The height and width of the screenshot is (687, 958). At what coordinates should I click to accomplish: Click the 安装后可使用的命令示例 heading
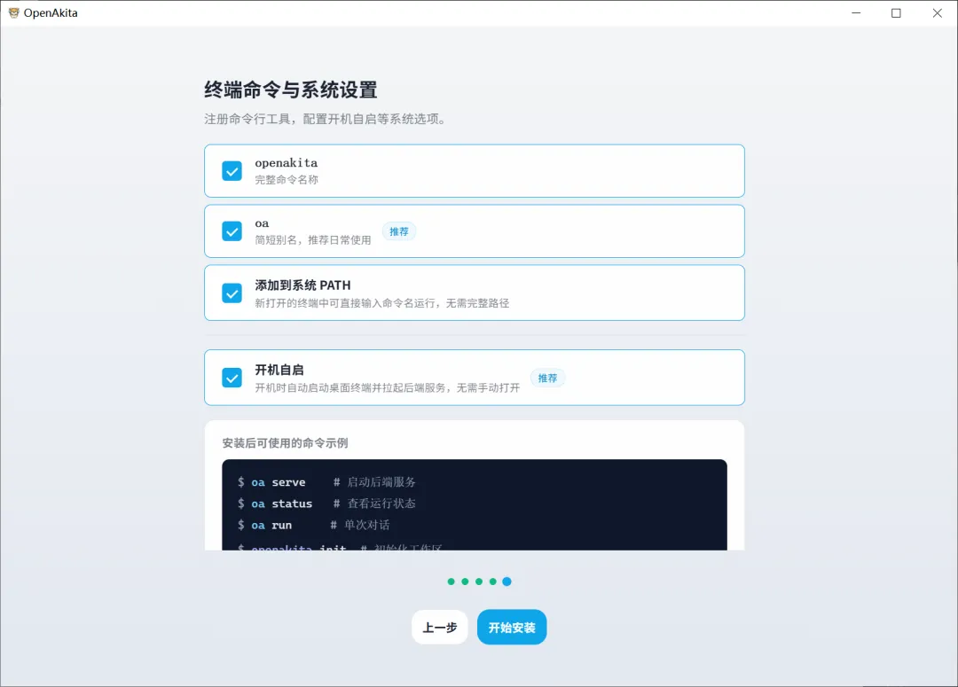pos(286,442)
